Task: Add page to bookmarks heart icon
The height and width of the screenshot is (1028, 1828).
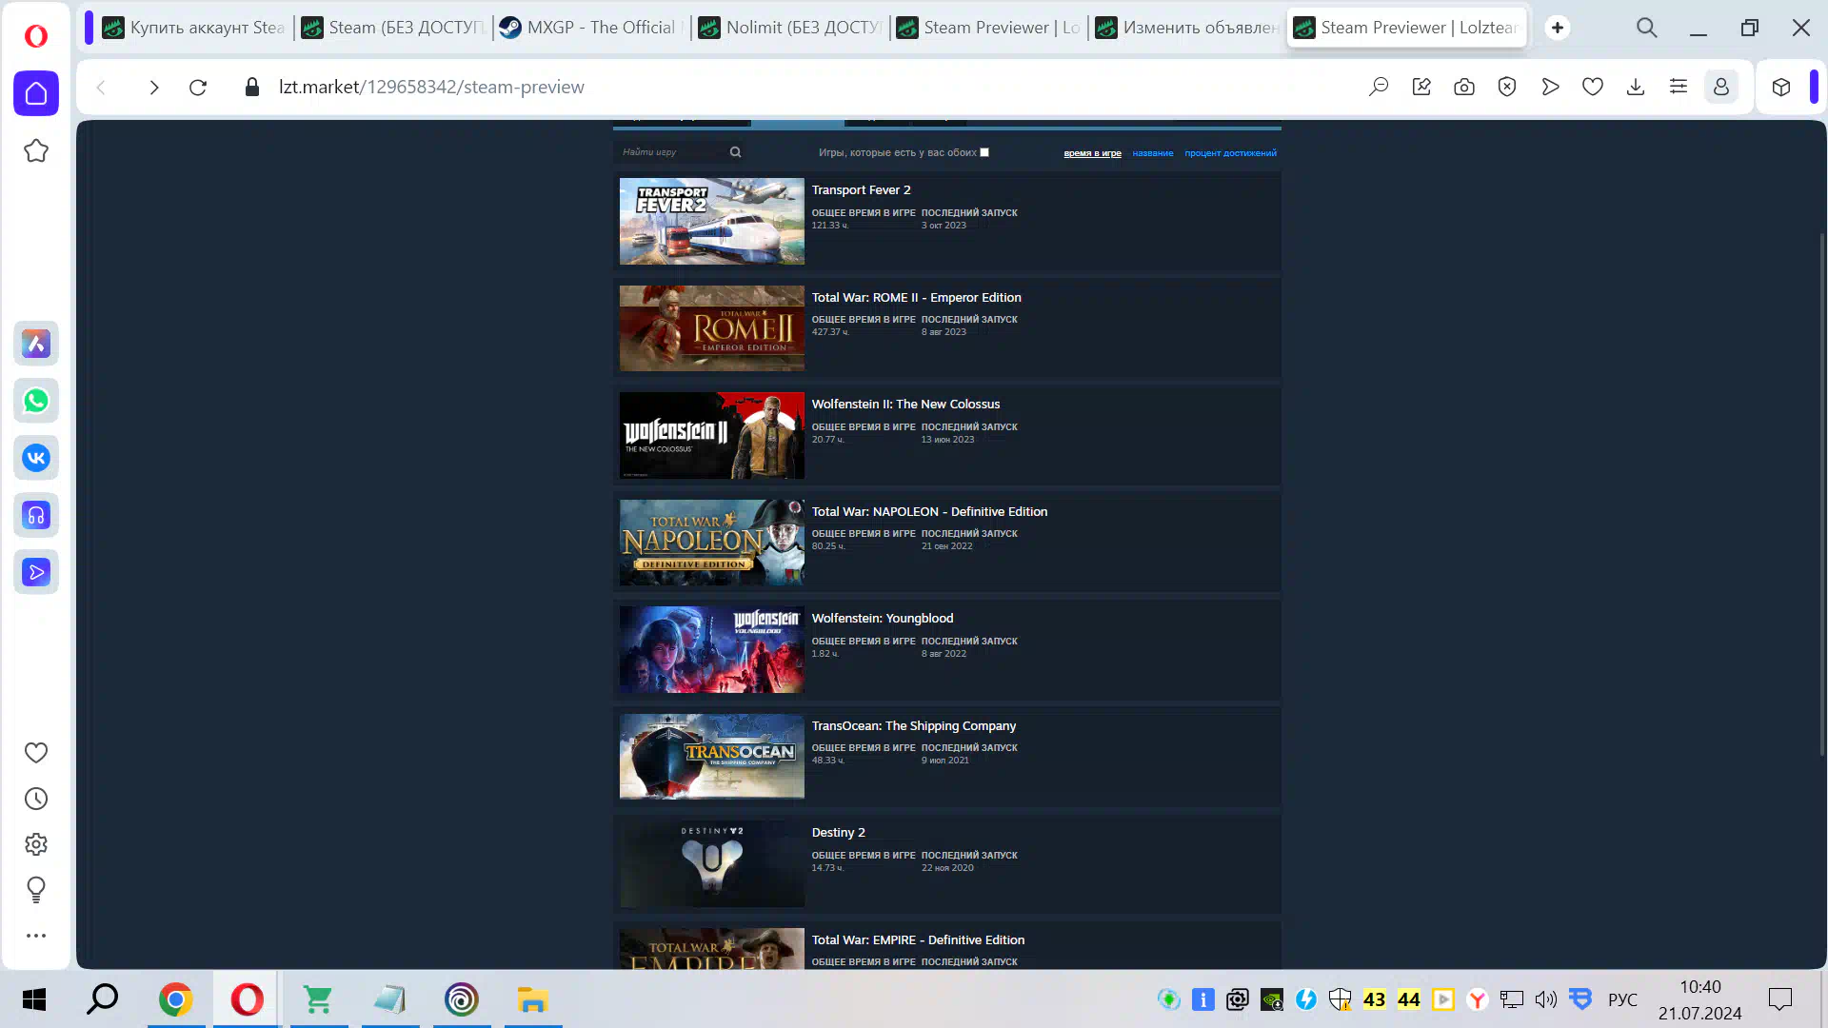Action: click(1593, 88)
